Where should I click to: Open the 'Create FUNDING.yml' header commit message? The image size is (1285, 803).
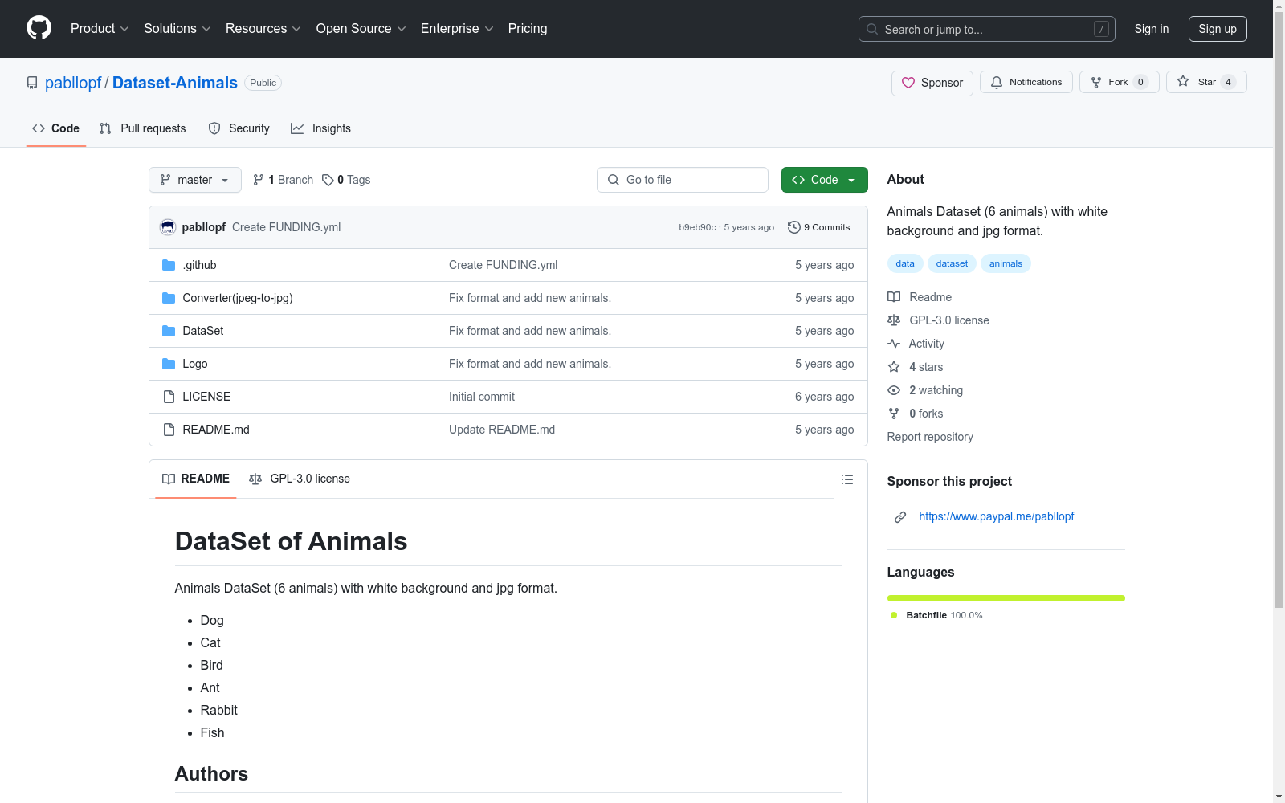[287, 227]
